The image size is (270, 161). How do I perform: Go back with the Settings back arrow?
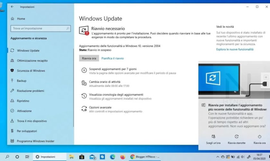[12, 6]
